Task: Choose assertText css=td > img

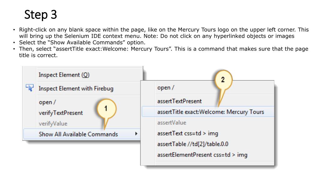Action: [188, 133]
